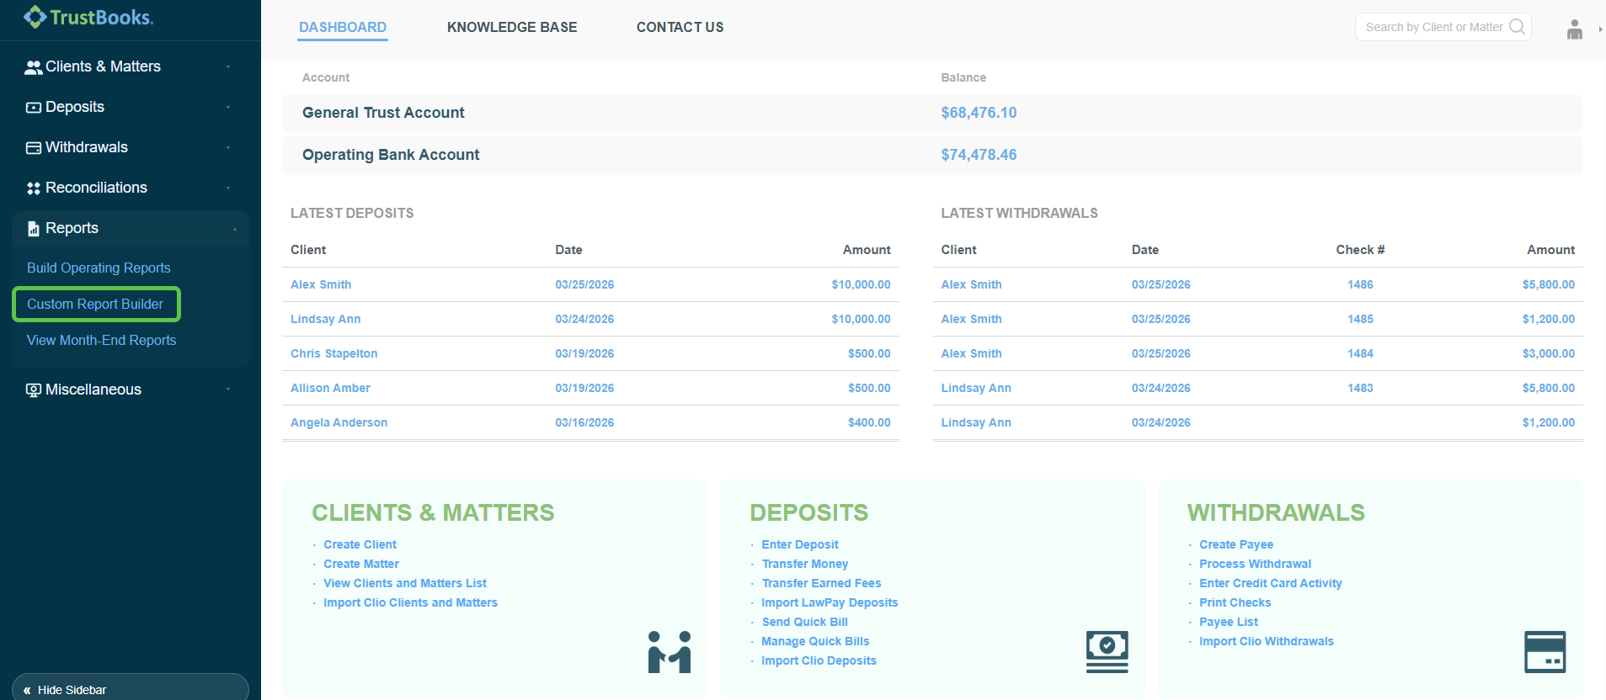Click the $74,478.46 balance

979,155
